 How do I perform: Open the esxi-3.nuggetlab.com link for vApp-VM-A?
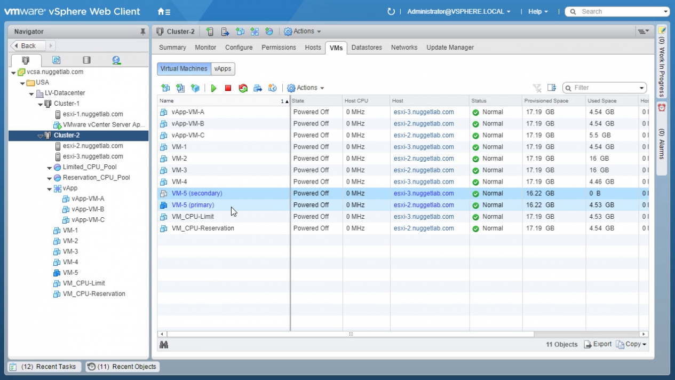pyautogui.click(x=424, y=112)
